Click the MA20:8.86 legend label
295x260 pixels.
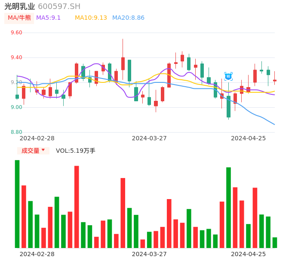[128, 18]
